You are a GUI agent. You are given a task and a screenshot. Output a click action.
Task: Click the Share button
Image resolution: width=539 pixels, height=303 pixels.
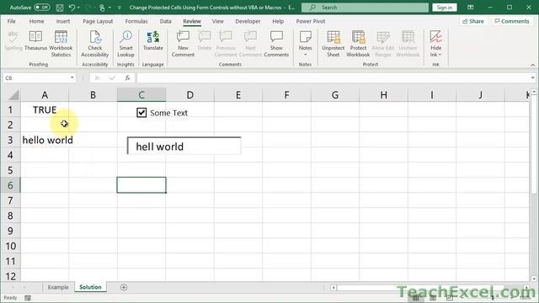(x=473, y=21)
